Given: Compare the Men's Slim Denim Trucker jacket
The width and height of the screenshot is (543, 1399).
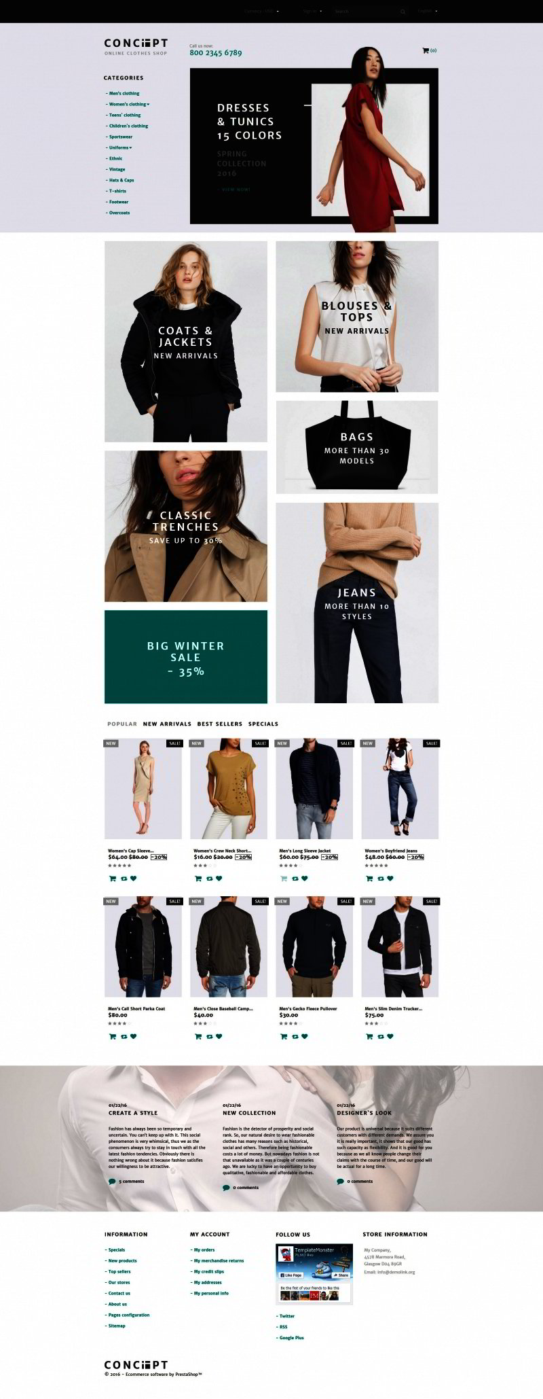Looking at the screenshot, I should 380,1037.
